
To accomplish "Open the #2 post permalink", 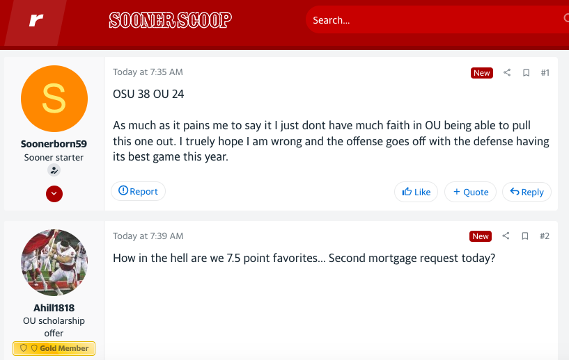I will tap(545, 236).
